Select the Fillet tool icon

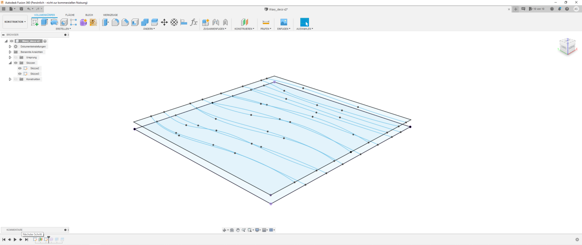point(115,22)
